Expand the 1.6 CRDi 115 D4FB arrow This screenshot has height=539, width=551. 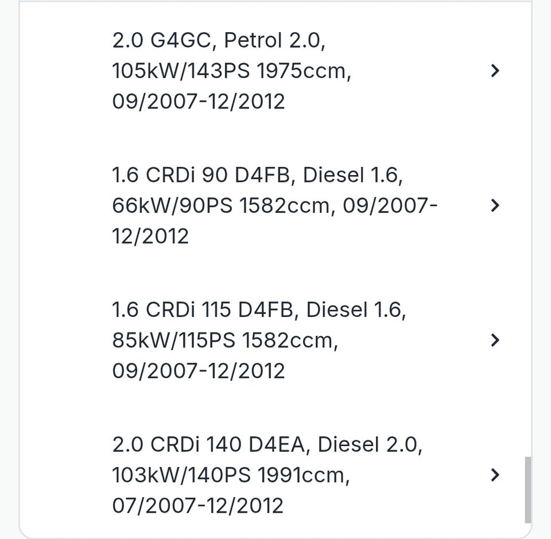pyautogui.click(x=495, y=340)
